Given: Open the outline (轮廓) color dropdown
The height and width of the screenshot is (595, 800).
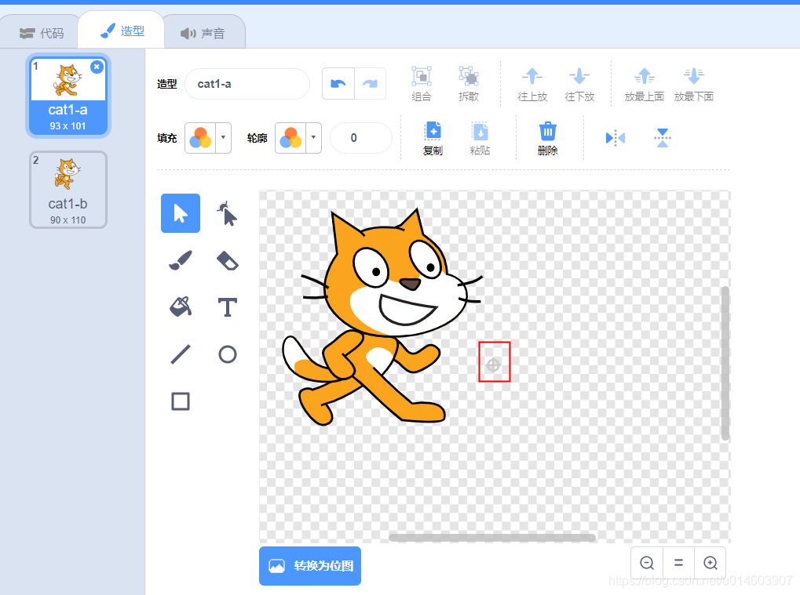Looking at the screenshot, I should tap(313, 137).
